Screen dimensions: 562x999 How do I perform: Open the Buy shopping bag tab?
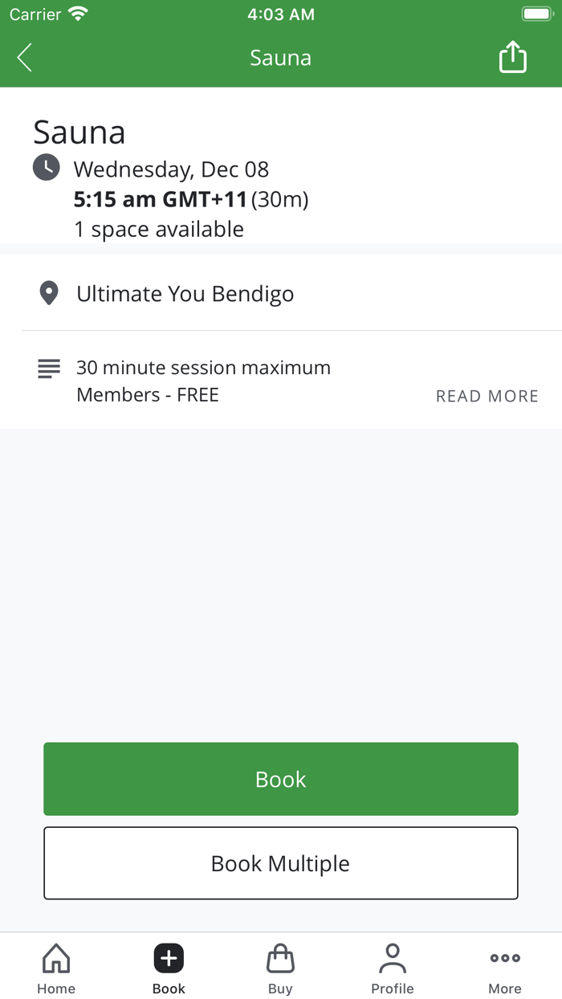(x=280, y=968)
